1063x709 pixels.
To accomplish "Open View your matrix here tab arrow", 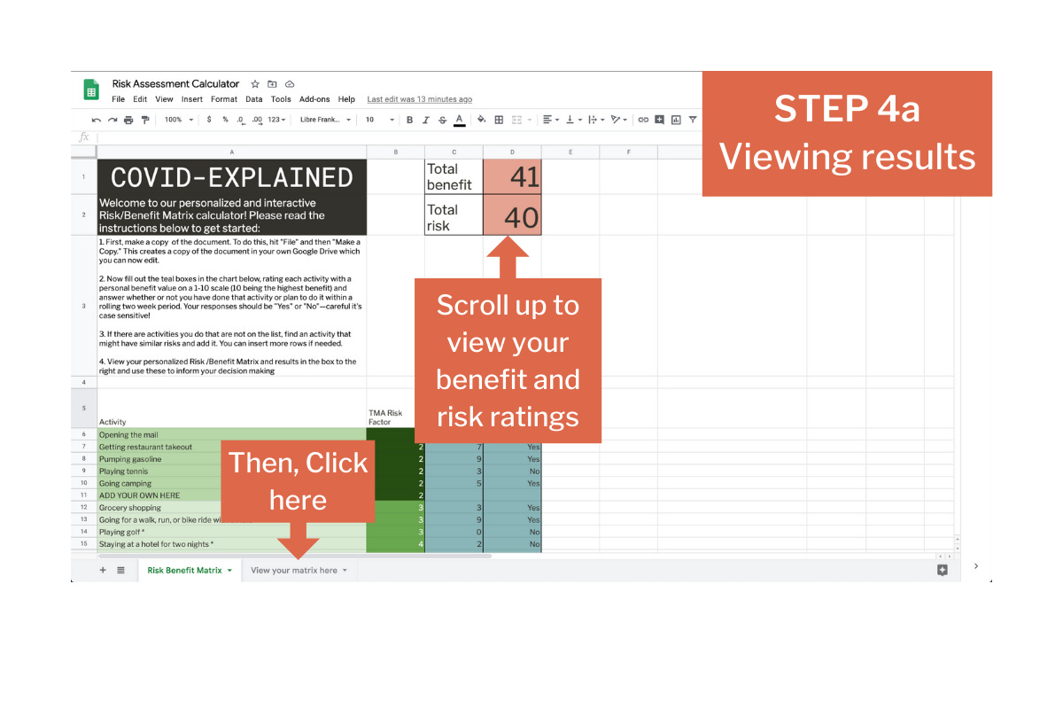I will (345, 571).
